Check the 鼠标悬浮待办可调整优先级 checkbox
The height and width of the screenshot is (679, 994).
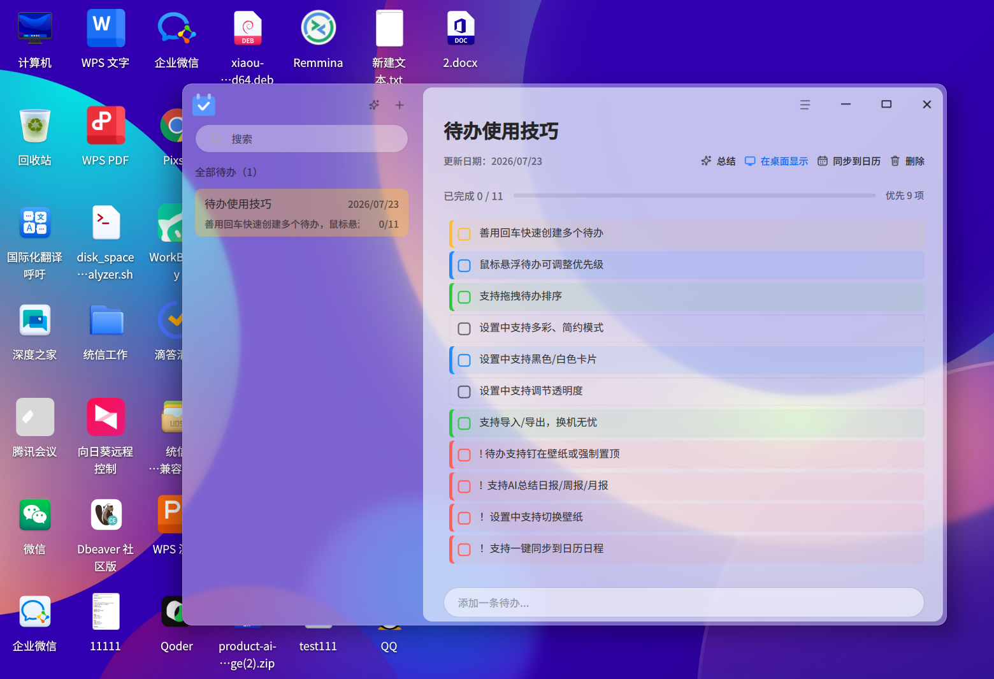coord(465,265)
